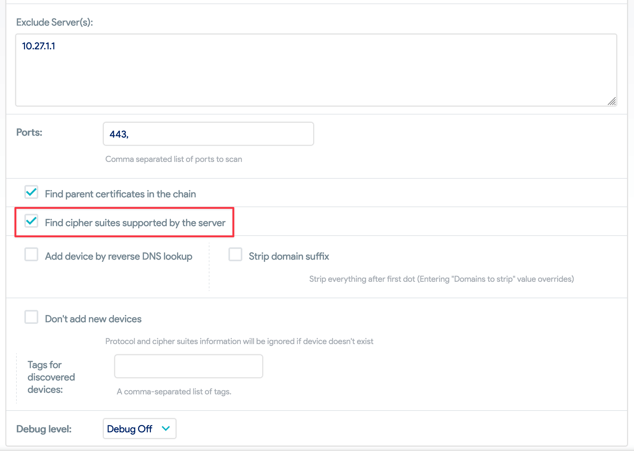Image resolution: width=634 pixels, height=451 pixels.
Task: Click inside the Ports input showing 443
Action: (x=208, y=134)
